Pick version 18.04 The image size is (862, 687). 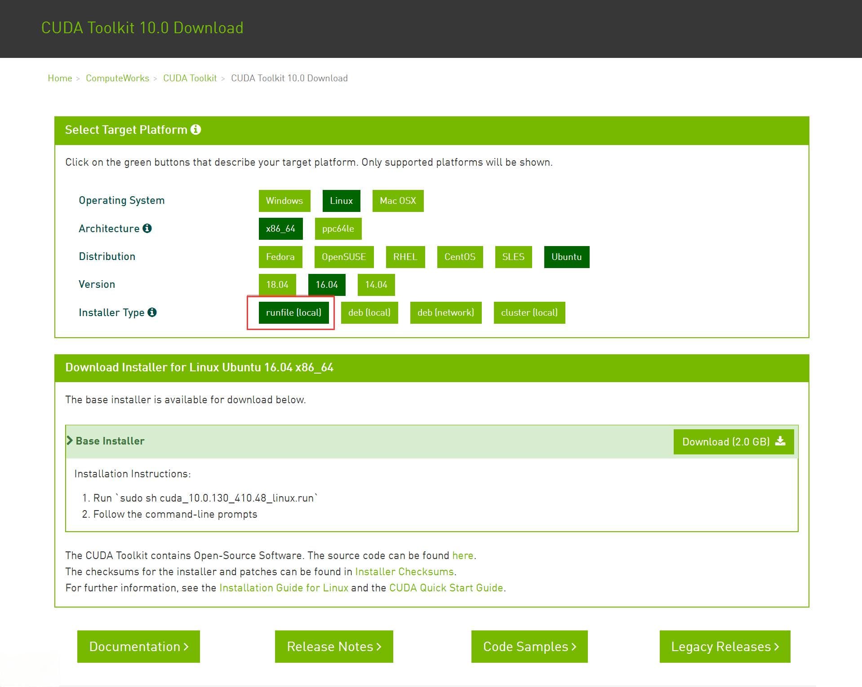tap(277, 285)
